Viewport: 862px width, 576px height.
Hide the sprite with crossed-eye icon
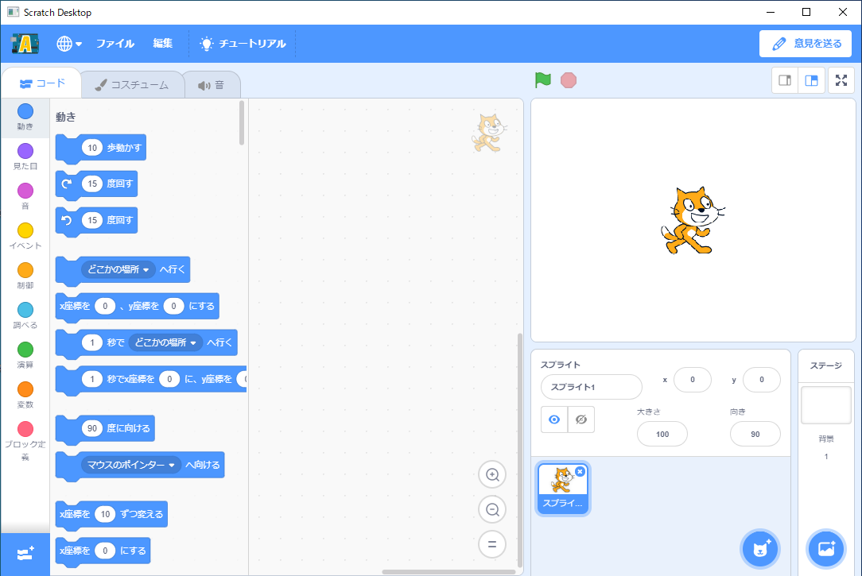[581, 419]
